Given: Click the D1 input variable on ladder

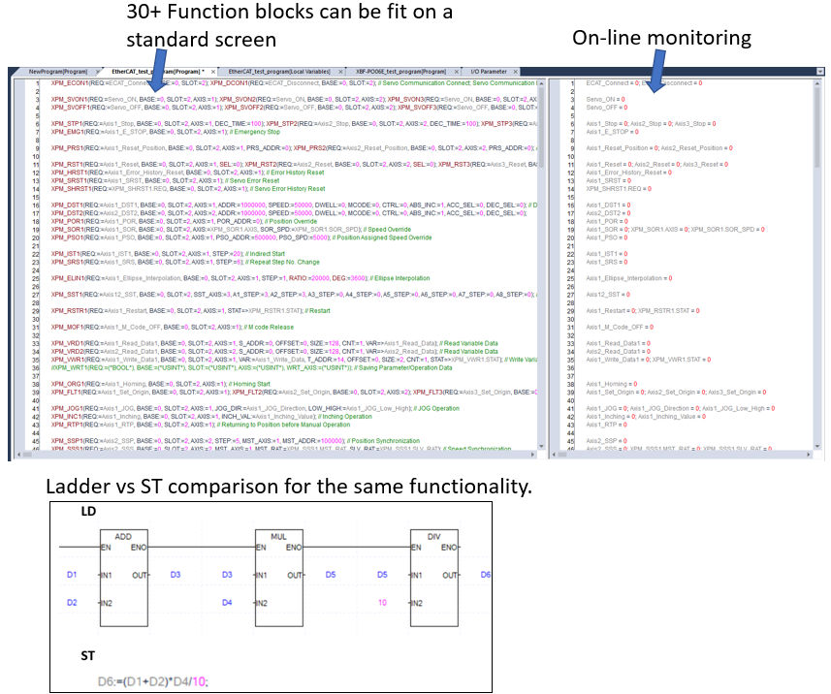Looking at the screenshot, I should click(x=72, y=574).
